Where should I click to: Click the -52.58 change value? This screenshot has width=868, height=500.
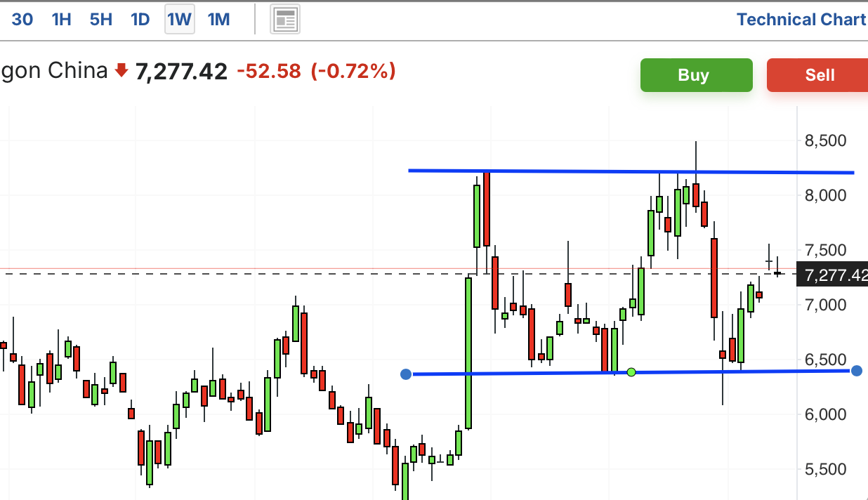pyautogui.click(x=269, y=71)
